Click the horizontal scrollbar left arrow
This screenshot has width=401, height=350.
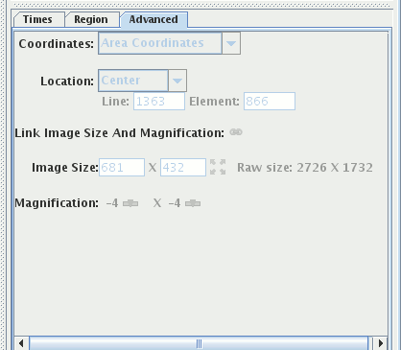21,343
